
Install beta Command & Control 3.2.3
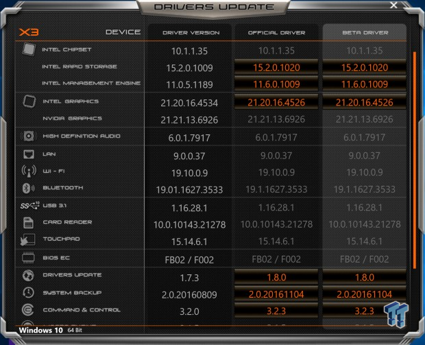(364, 311)
